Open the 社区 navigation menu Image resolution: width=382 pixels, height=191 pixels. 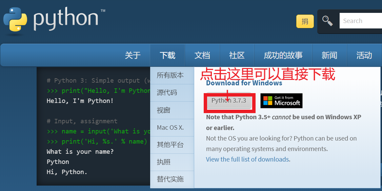[237, 55]
